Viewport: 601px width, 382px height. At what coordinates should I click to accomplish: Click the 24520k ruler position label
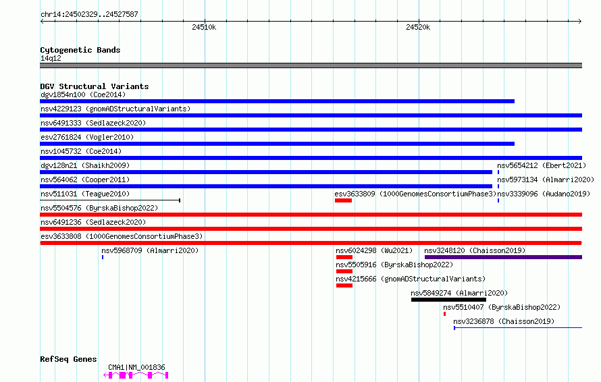(418, 27)
